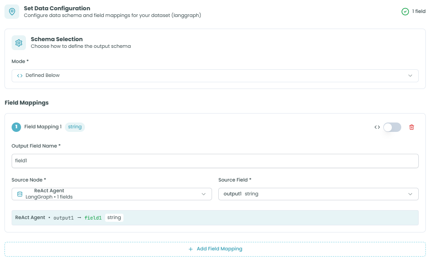Click the code brackets icon beside the toggle
Screen dimensions: 433x262
click(x=377, y=127)
